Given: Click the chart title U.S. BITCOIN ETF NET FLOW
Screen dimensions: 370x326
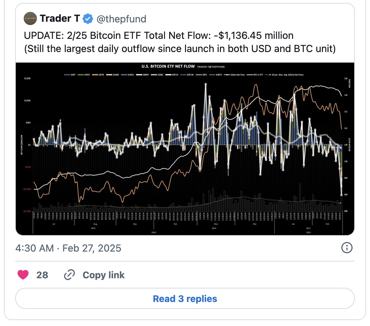Looking at the screenshot, I should click(x=168, y=66).
